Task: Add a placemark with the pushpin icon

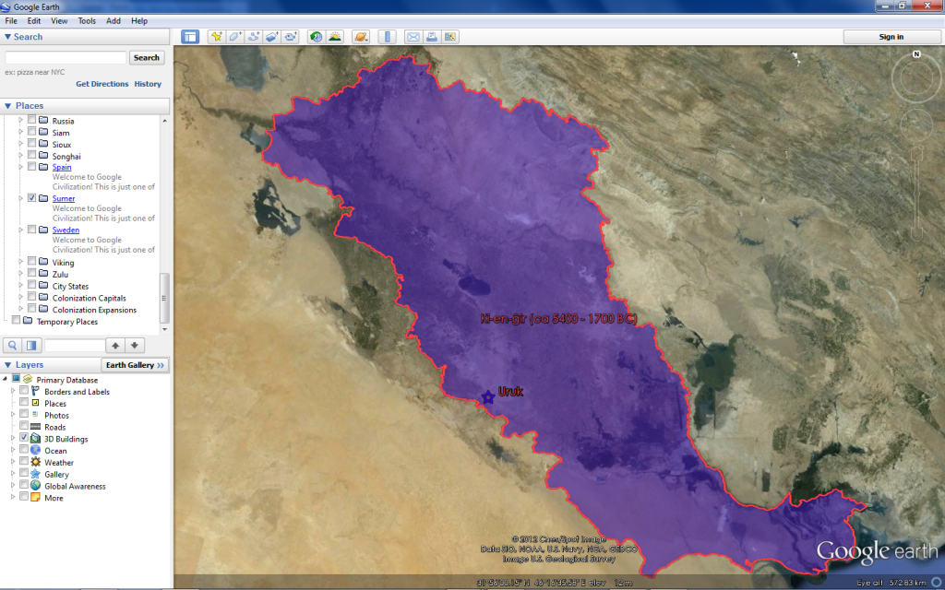Action: point(216,37)
